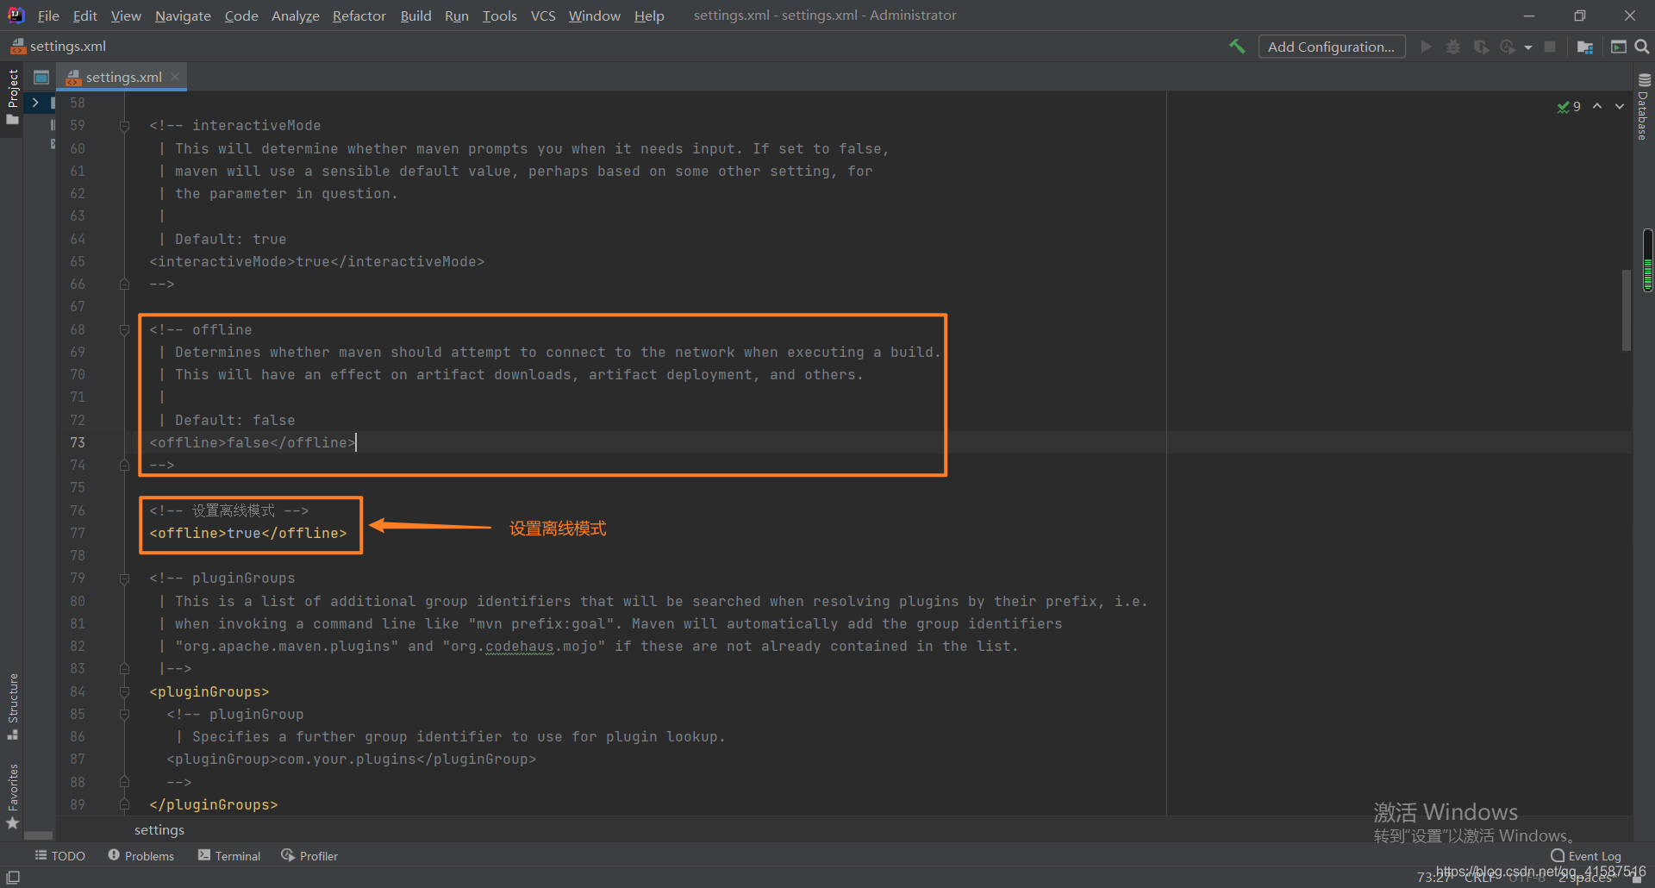The height and width of the screenshot is (888, 1655).
Task: Open Search Everywhere with the magnifier icon
Action: click(x=1641, y=47)
